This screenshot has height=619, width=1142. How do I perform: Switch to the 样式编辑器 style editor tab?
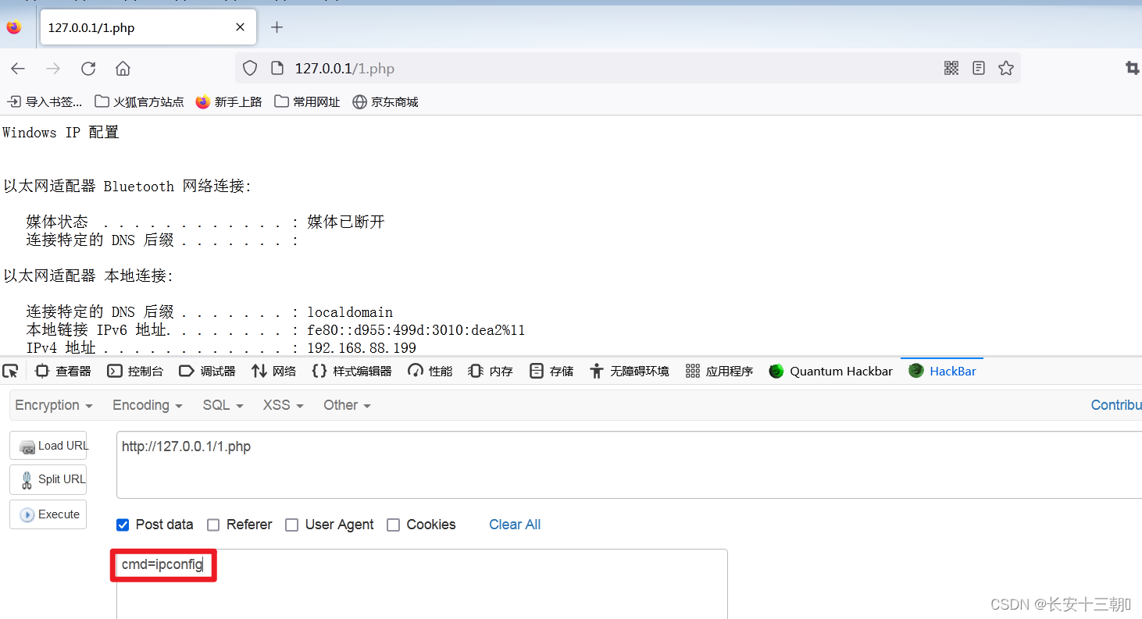click(x=352, y=372)
